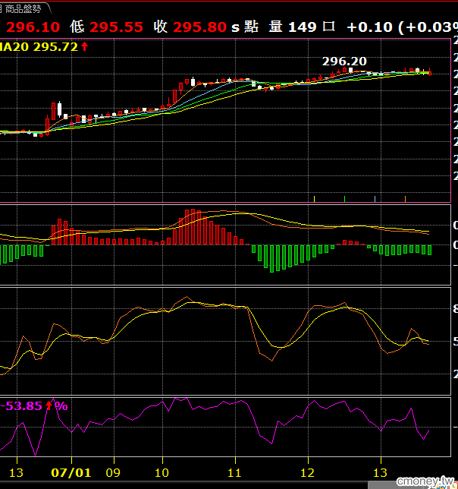Click the 點 unit label after closing price
Viewport: 458px width, 489px height.
tap(251, 27)
